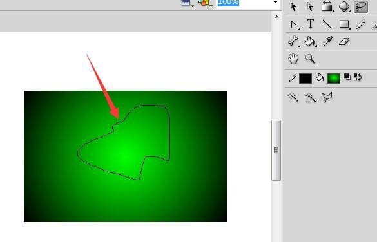Activate the Lasso tool

pos(361,6)
